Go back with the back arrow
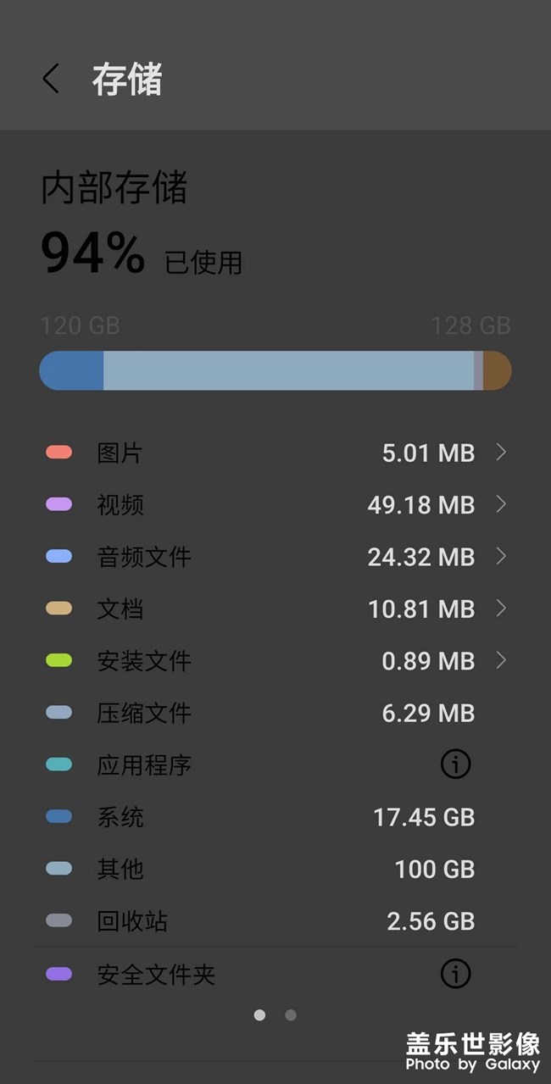 pyautogui.click(x=50, y=79)
